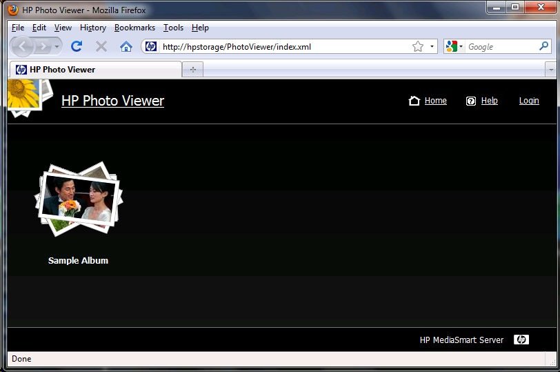Image resolution: width=560 pixels, height=372 pixels.
Task: Go back with the browser Back arrow
Action: (22, 46)
